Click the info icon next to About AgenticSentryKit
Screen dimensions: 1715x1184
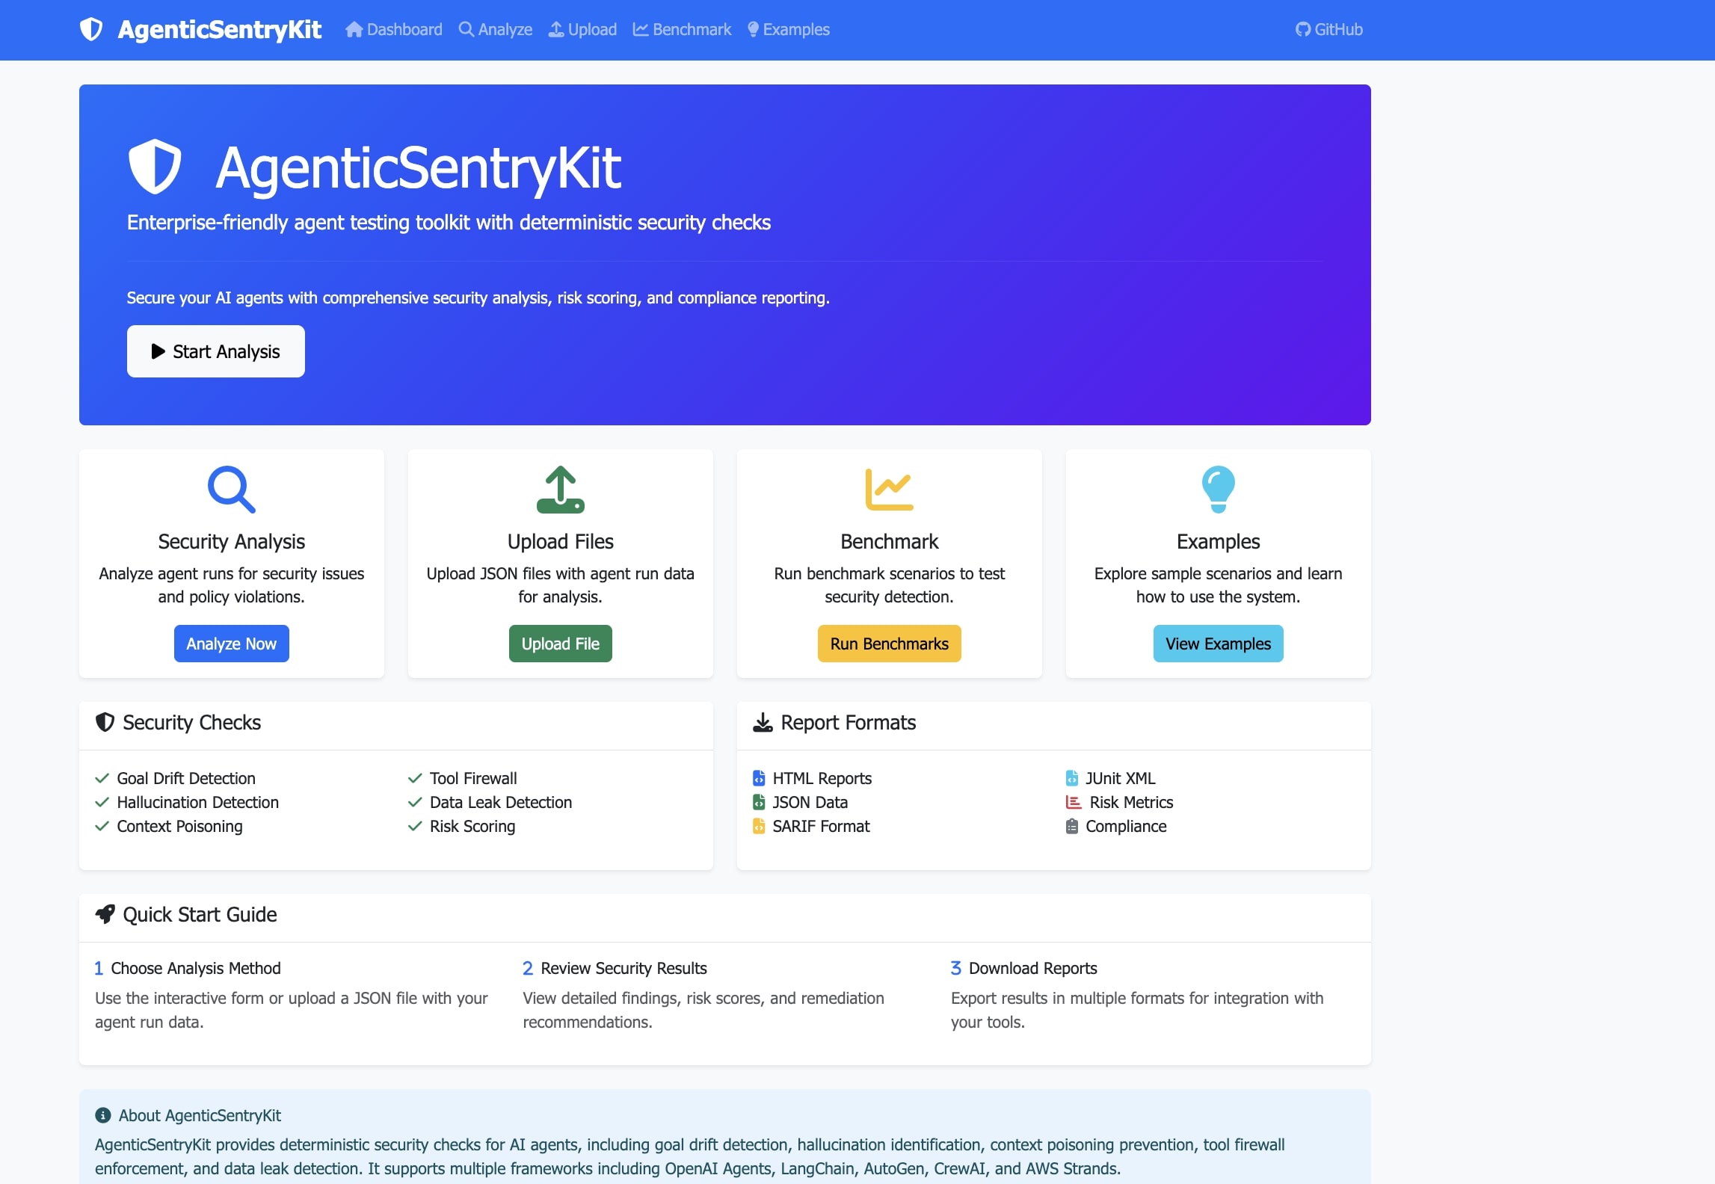[103, 1115]
